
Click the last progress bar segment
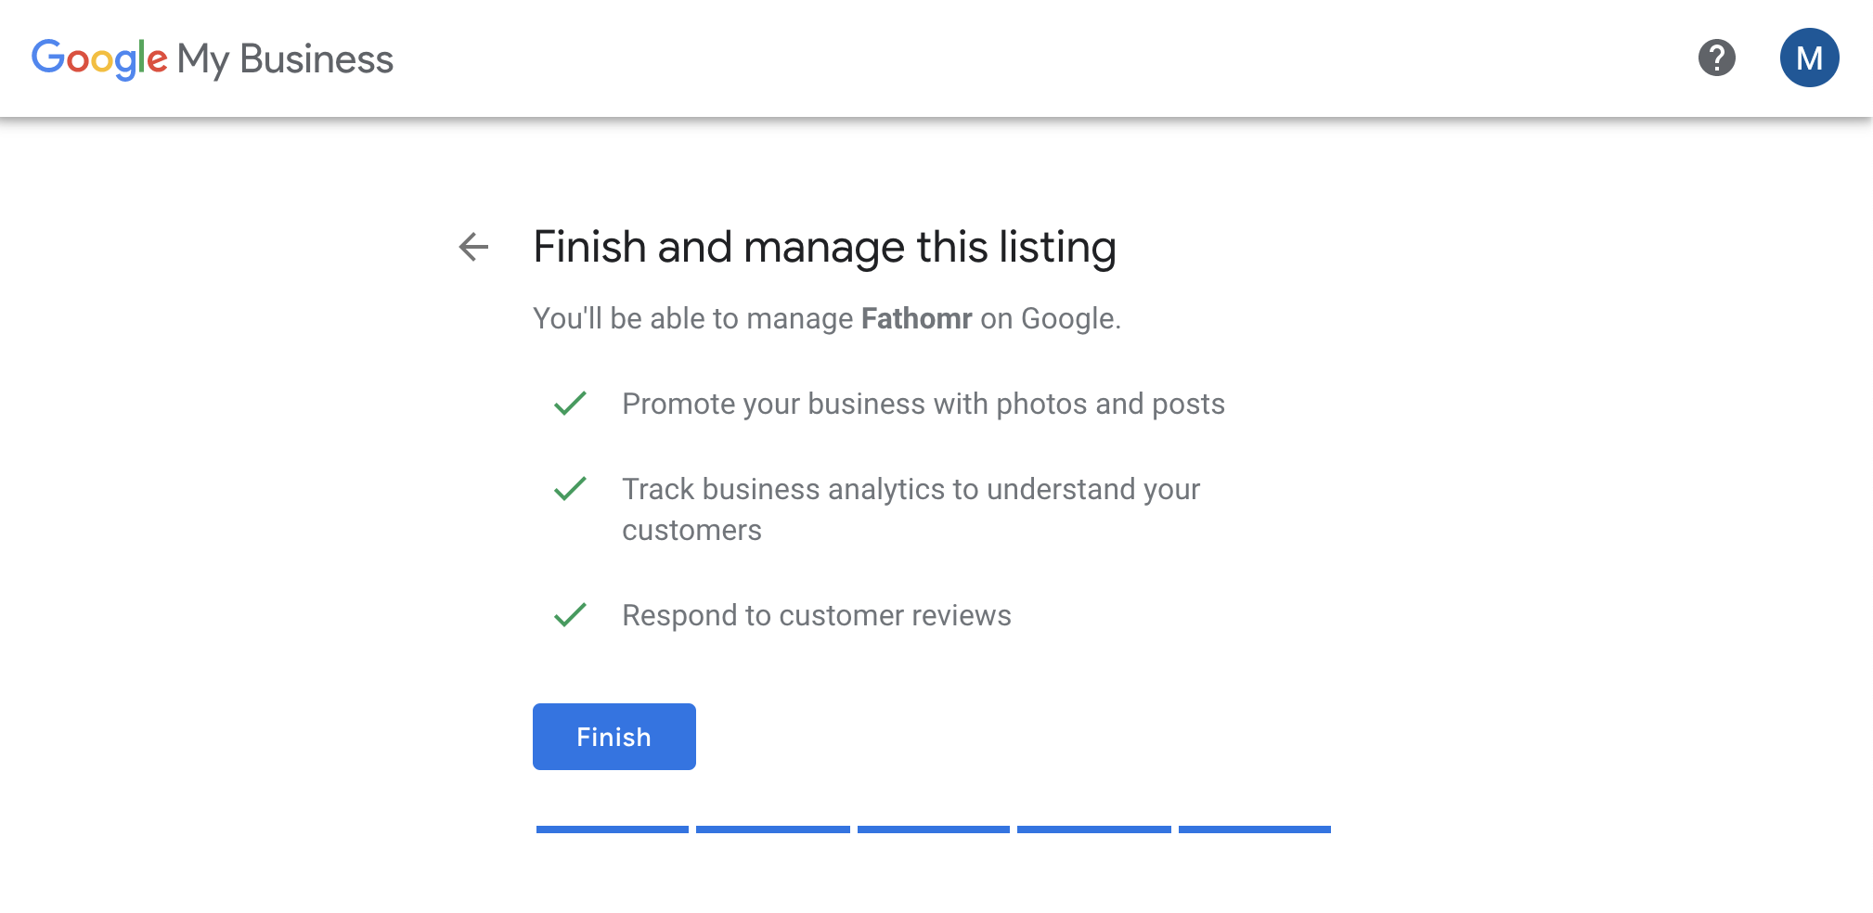(1255, 829)
